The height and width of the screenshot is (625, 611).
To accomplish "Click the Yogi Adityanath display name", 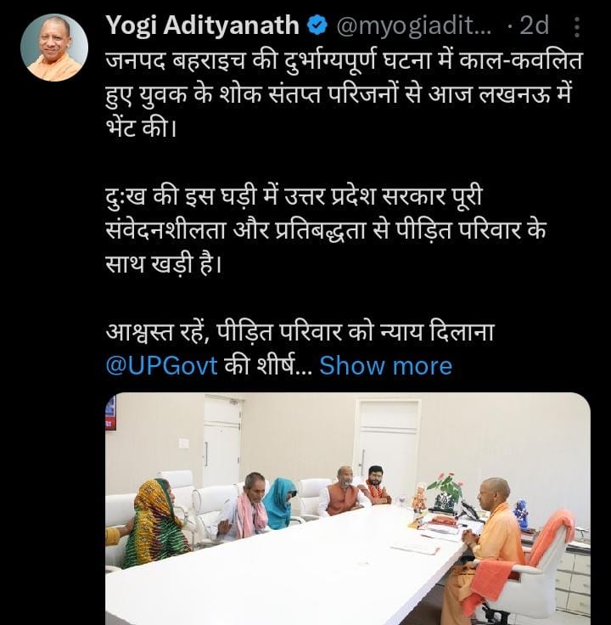I will click(x=203, y=25).
